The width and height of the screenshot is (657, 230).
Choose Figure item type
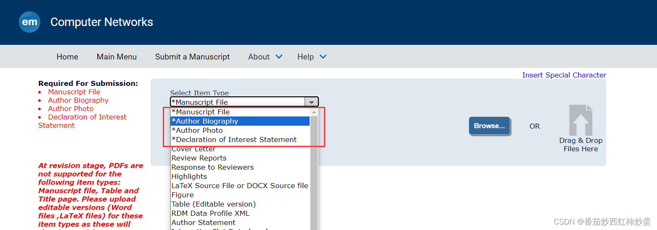click(x=240, y=195)
